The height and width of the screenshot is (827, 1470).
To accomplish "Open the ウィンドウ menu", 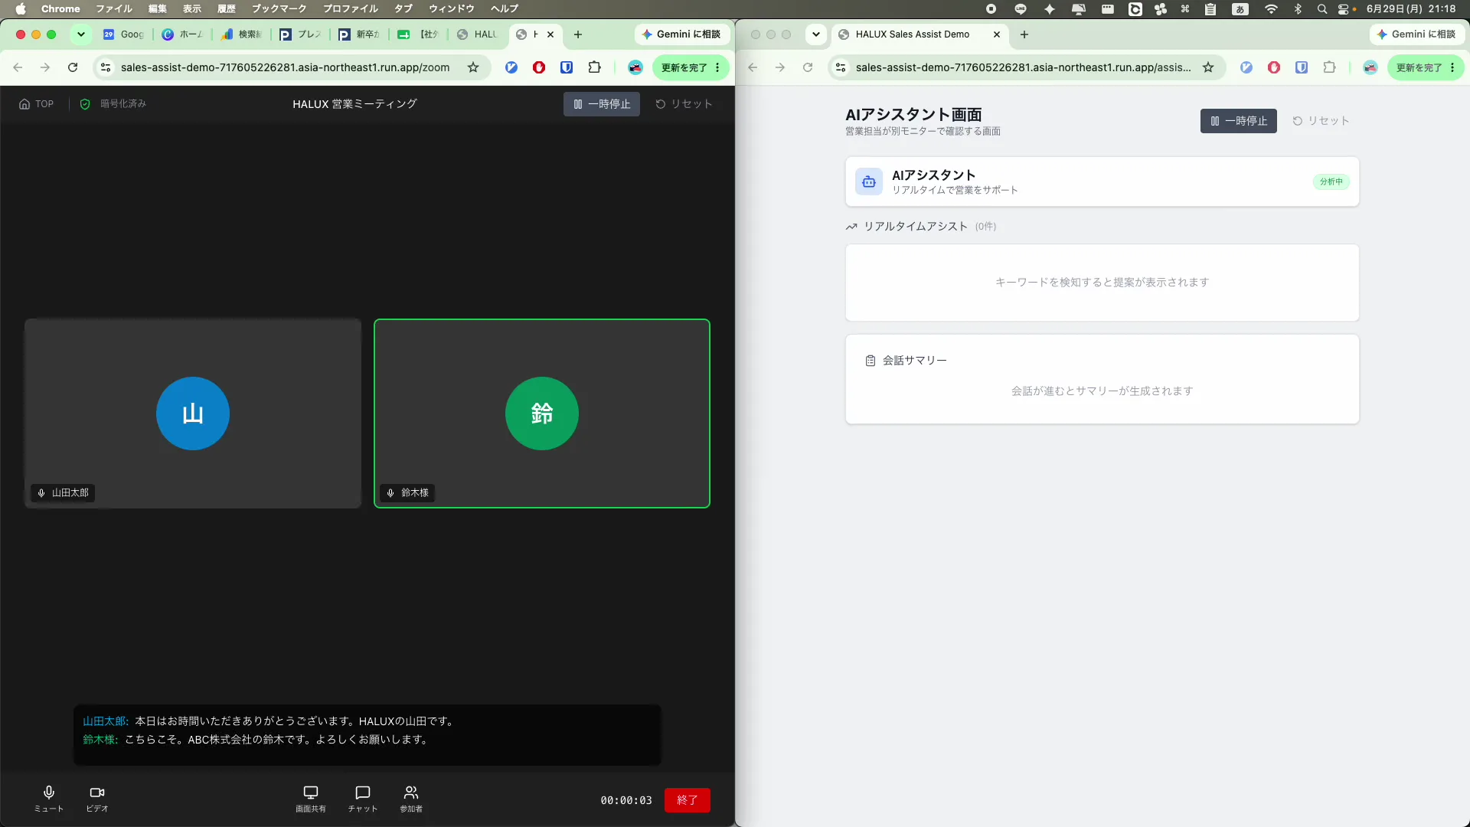I will pos(452,8).
